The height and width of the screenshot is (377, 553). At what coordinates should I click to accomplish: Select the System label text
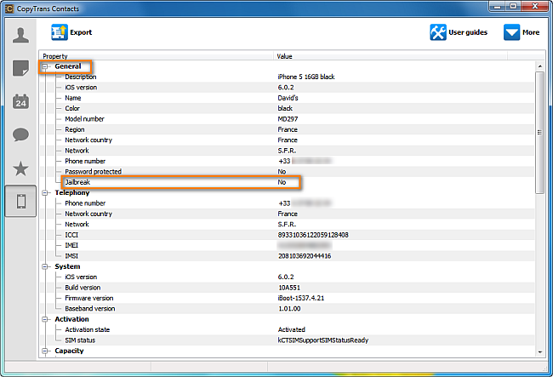click(67, 266)
